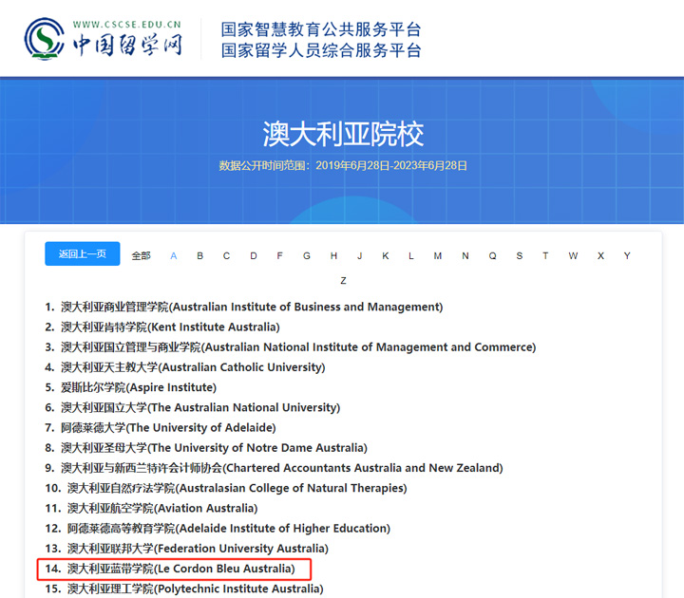Open Australian National Institute of Management and Commerce
The width and height of the screenshot is (684, 598).
point(291,347)
